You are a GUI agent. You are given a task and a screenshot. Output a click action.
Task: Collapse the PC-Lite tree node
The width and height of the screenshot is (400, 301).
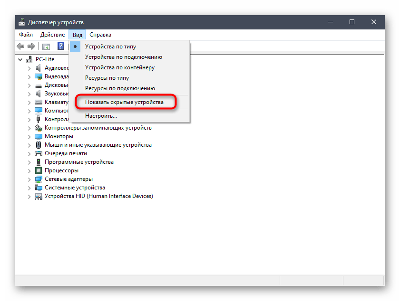(x=20, y=59)
